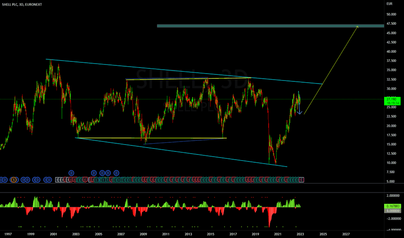
Task: Click the indicator value label 0.167883
Action: tap(393, 206)
